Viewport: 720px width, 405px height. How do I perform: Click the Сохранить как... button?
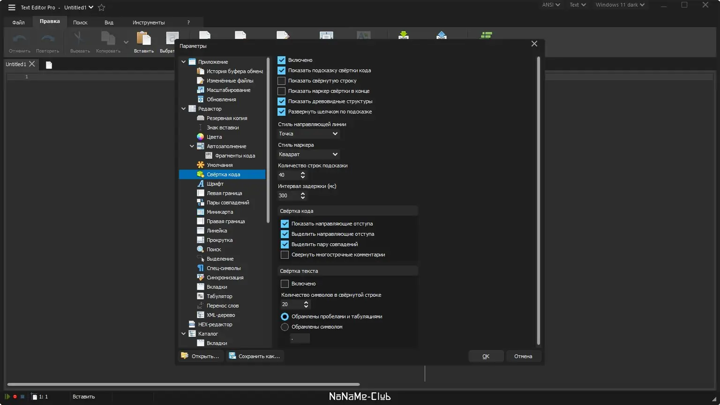tap(255, 356)
